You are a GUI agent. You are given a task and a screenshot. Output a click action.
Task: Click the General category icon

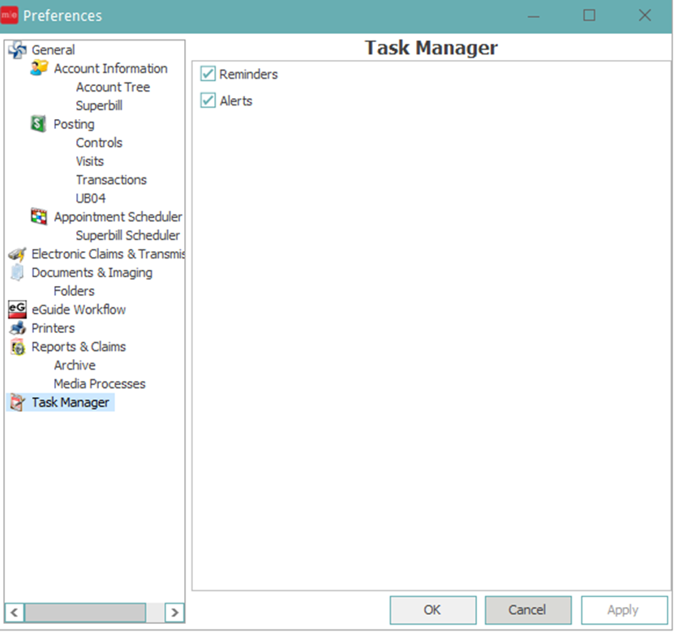click(x=16, y=50)
